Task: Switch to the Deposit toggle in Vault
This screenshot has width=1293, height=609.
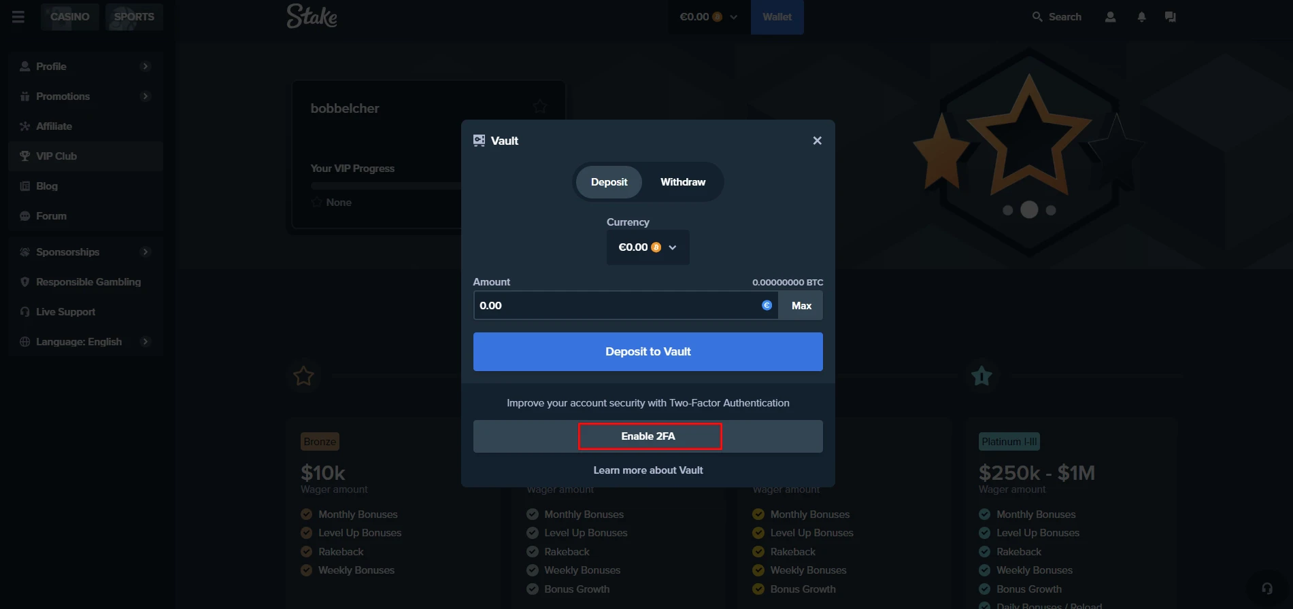Action: 609,182
